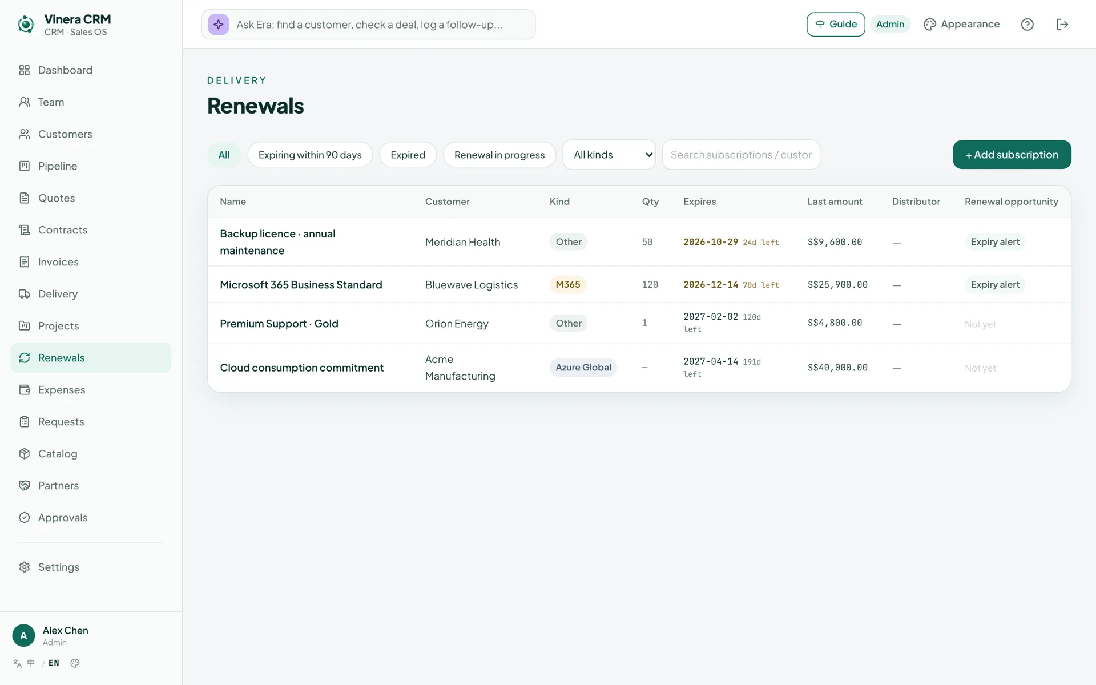1096x685 pixels.
Task: Filter by Expiring within 90 days
Action: [310, 155]
